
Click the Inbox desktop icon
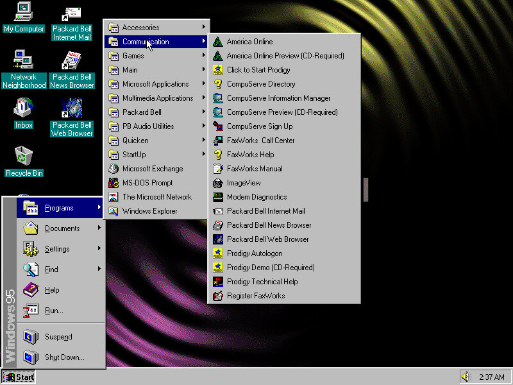pyautogui.click(x=24, y=109)
